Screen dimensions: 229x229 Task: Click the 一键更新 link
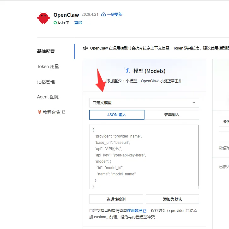(115, 15)
